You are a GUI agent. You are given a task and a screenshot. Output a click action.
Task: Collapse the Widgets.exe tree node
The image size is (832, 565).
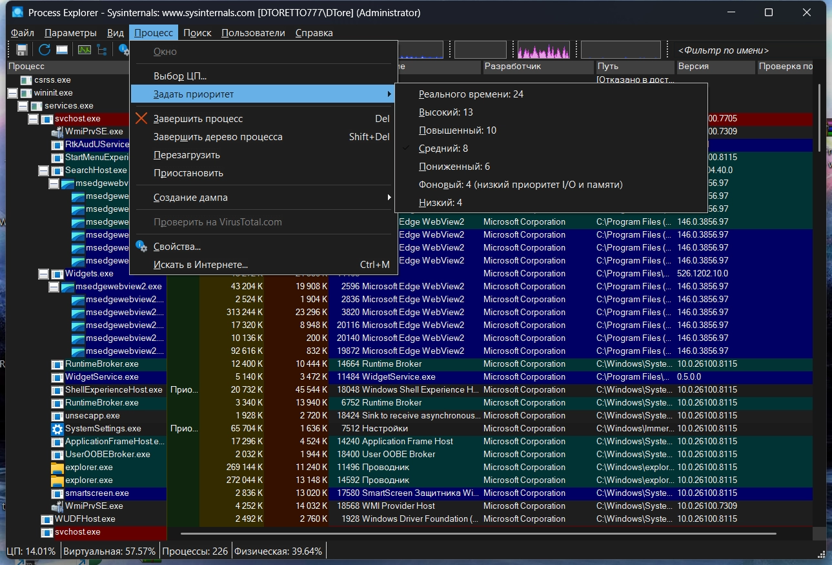(x=43, y=274)
